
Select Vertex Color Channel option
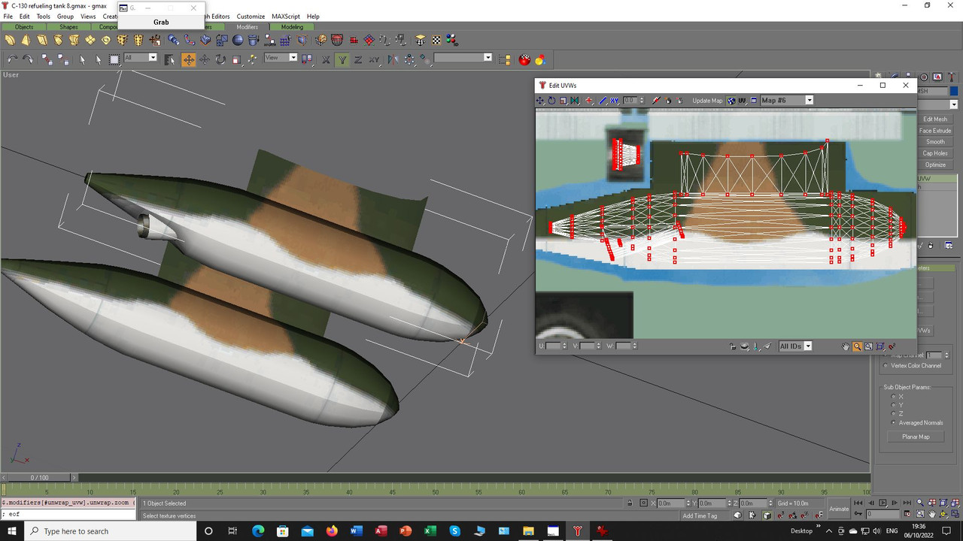(x=886, y=366)
